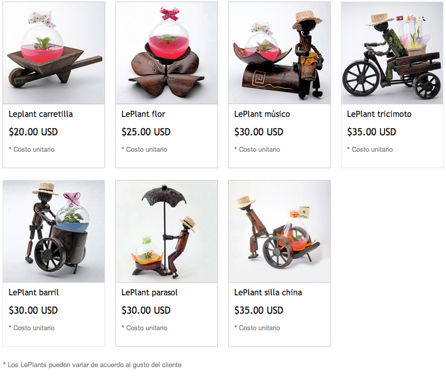Image resolution: width=446 pixels, height=383 pixels.
Task: Click the $35.00 USD tricimoto price
Action: pos(372,132)
